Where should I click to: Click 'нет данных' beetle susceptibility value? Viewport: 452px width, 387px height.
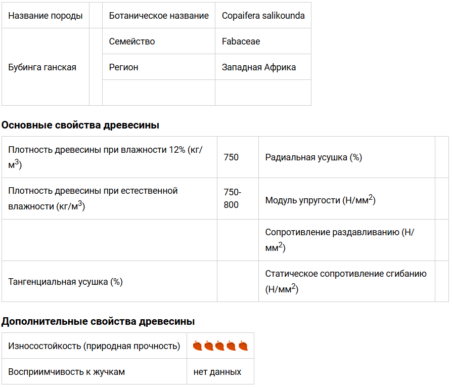217,372
